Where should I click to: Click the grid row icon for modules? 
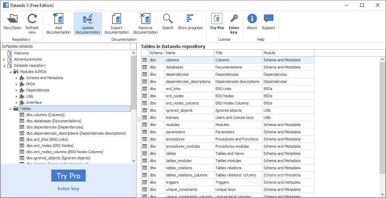[x=145, y=125]
